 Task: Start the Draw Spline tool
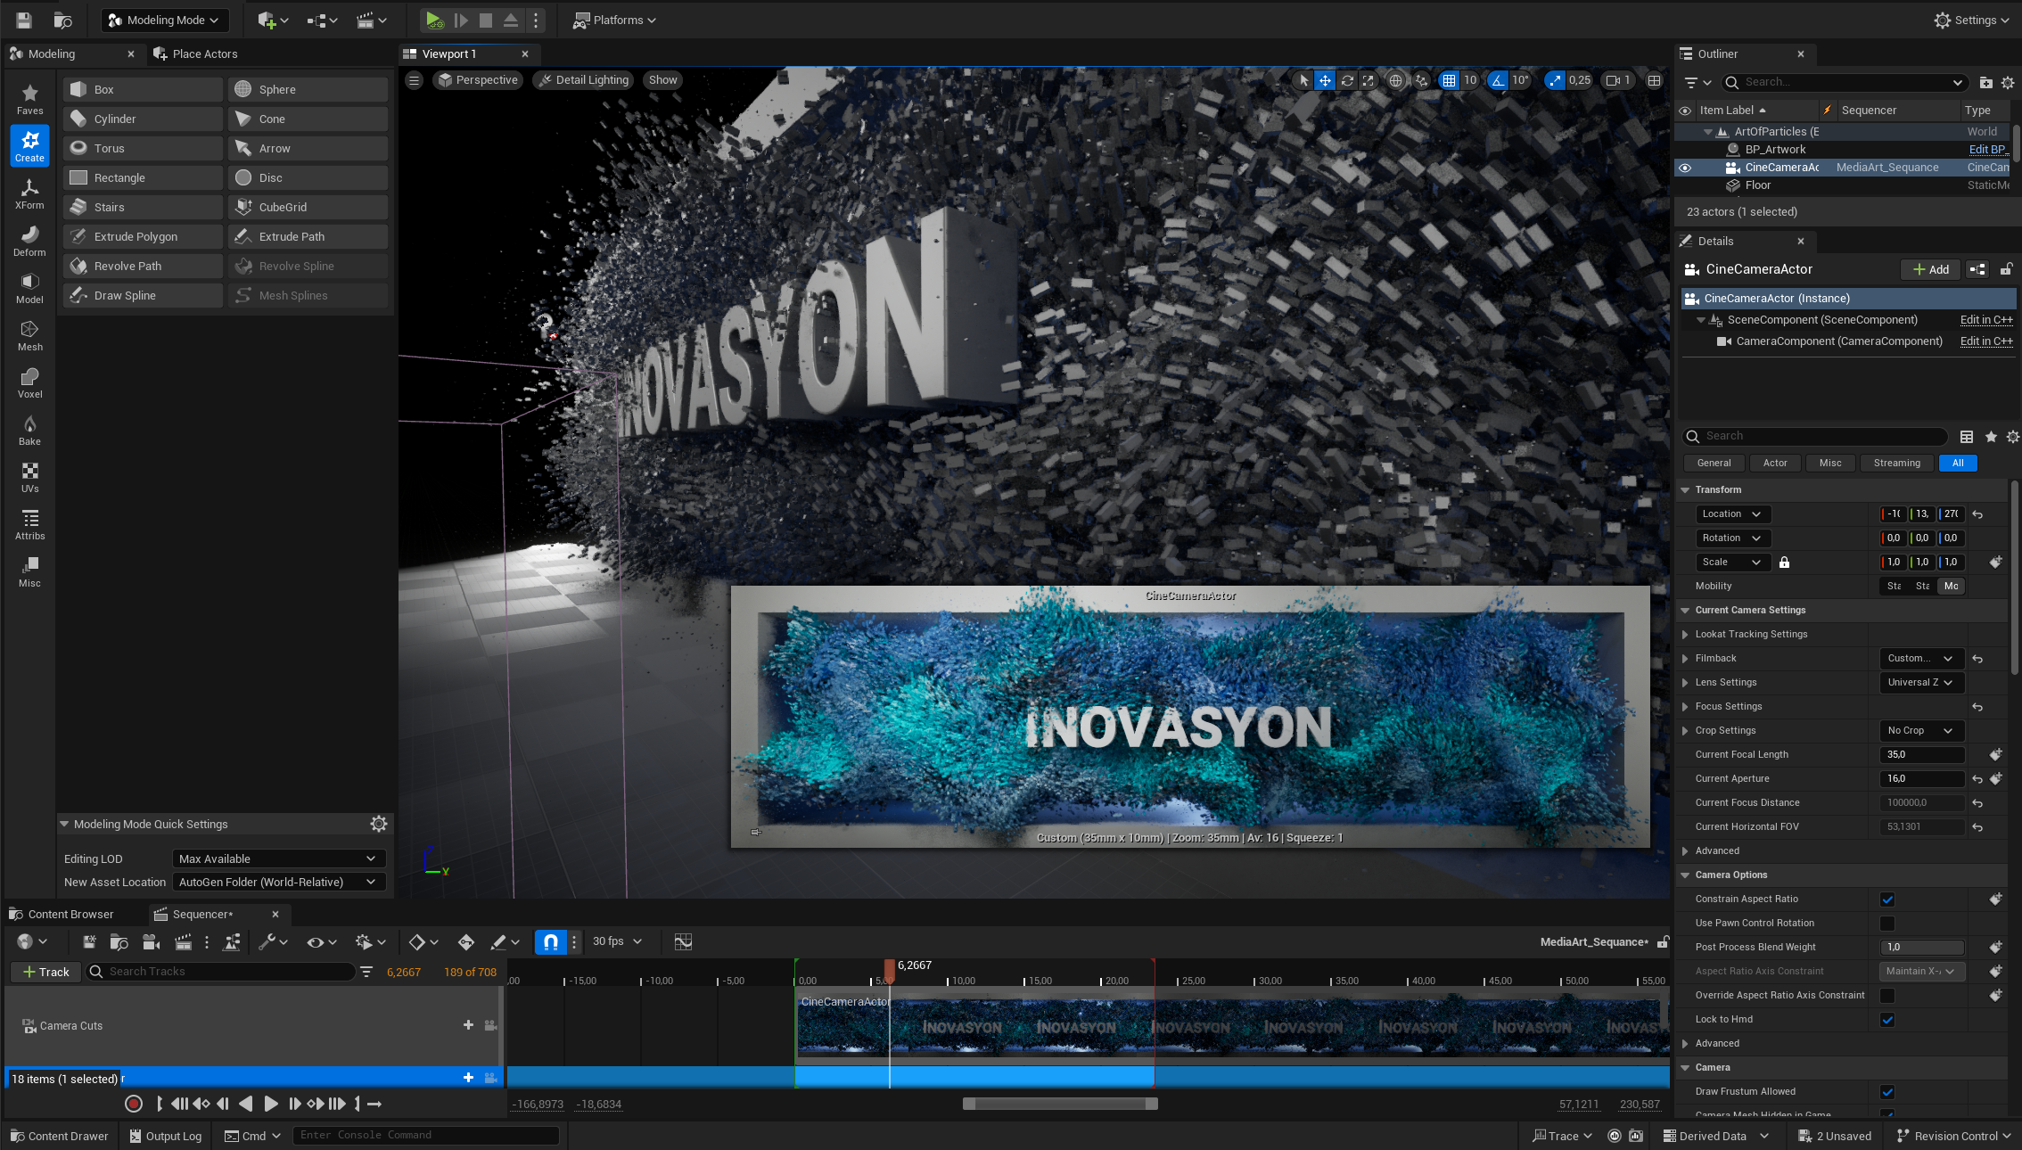point(143,295)
